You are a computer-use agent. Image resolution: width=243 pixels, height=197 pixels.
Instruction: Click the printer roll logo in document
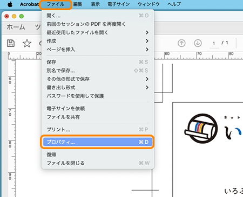pyautogui.click(x=201, y=129)
